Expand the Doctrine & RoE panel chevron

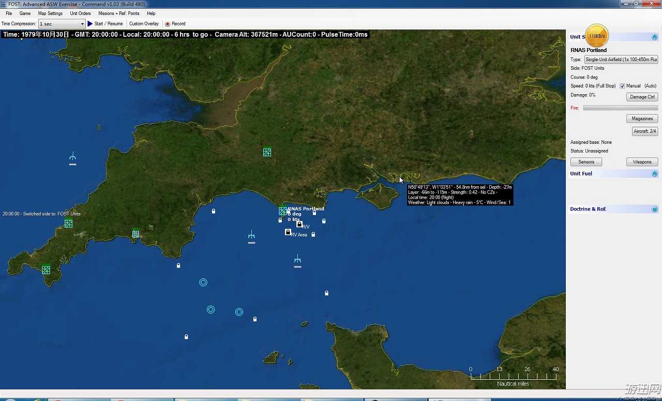tap(655, 209)
